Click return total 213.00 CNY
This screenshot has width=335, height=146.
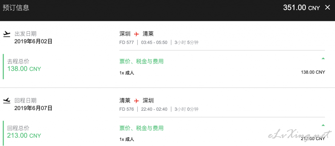click(24, 135)
